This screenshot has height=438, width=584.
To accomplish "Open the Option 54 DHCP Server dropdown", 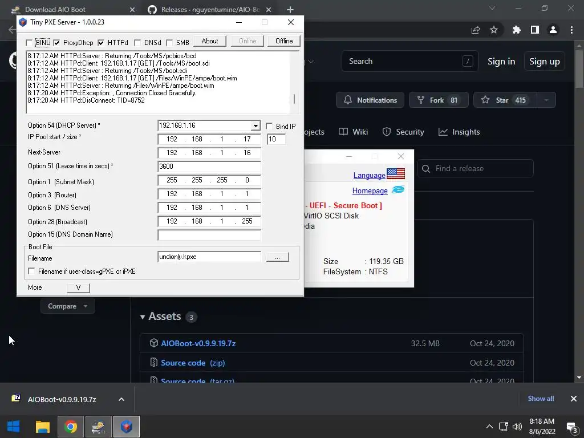I will (x=255, y=126).
